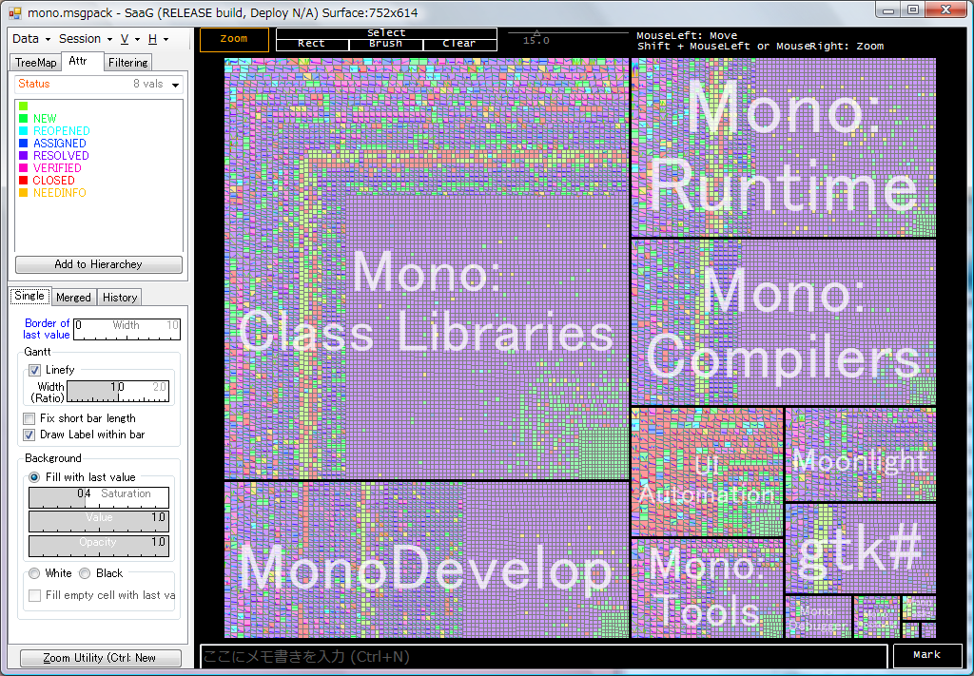Click the Gantt Width (Ratio) slider

click(117, 392)
